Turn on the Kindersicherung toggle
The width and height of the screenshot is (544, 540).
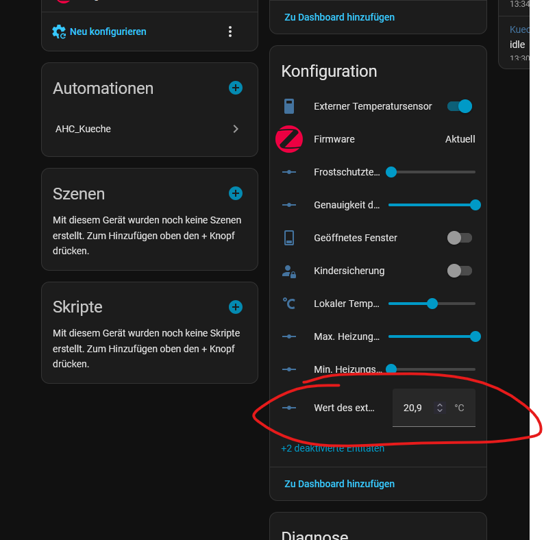(460, 271)
